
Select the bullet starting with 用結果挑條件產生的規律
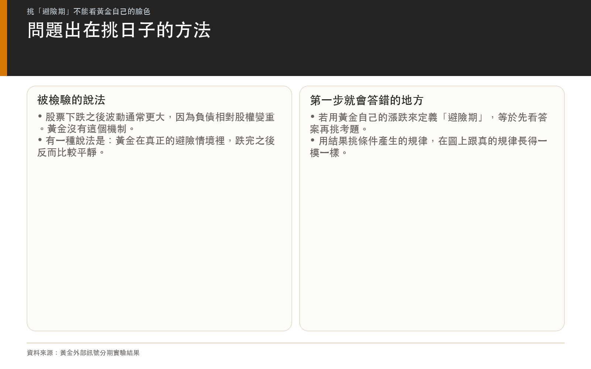pos(428,147)
